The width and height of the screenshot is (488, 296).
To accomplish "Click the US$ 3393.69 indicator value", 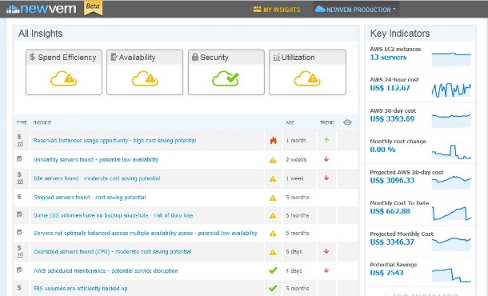I will pos(392,118).
